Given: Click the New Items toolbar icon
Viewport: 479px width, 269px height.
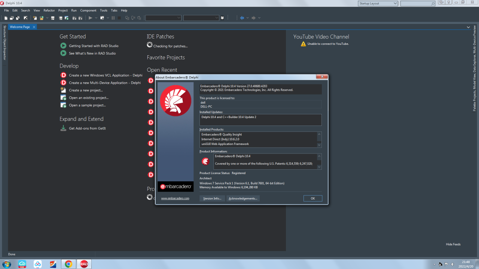Looking at the screenshot, I should click(x=35, y=18).
